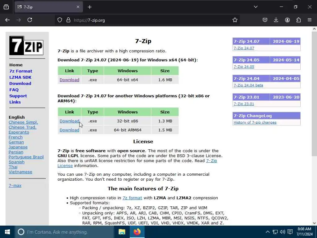Click the Firefox View icon in the tab bar
Image resolution: width=317 pixels, height=238 pixels.
point(6,7)
